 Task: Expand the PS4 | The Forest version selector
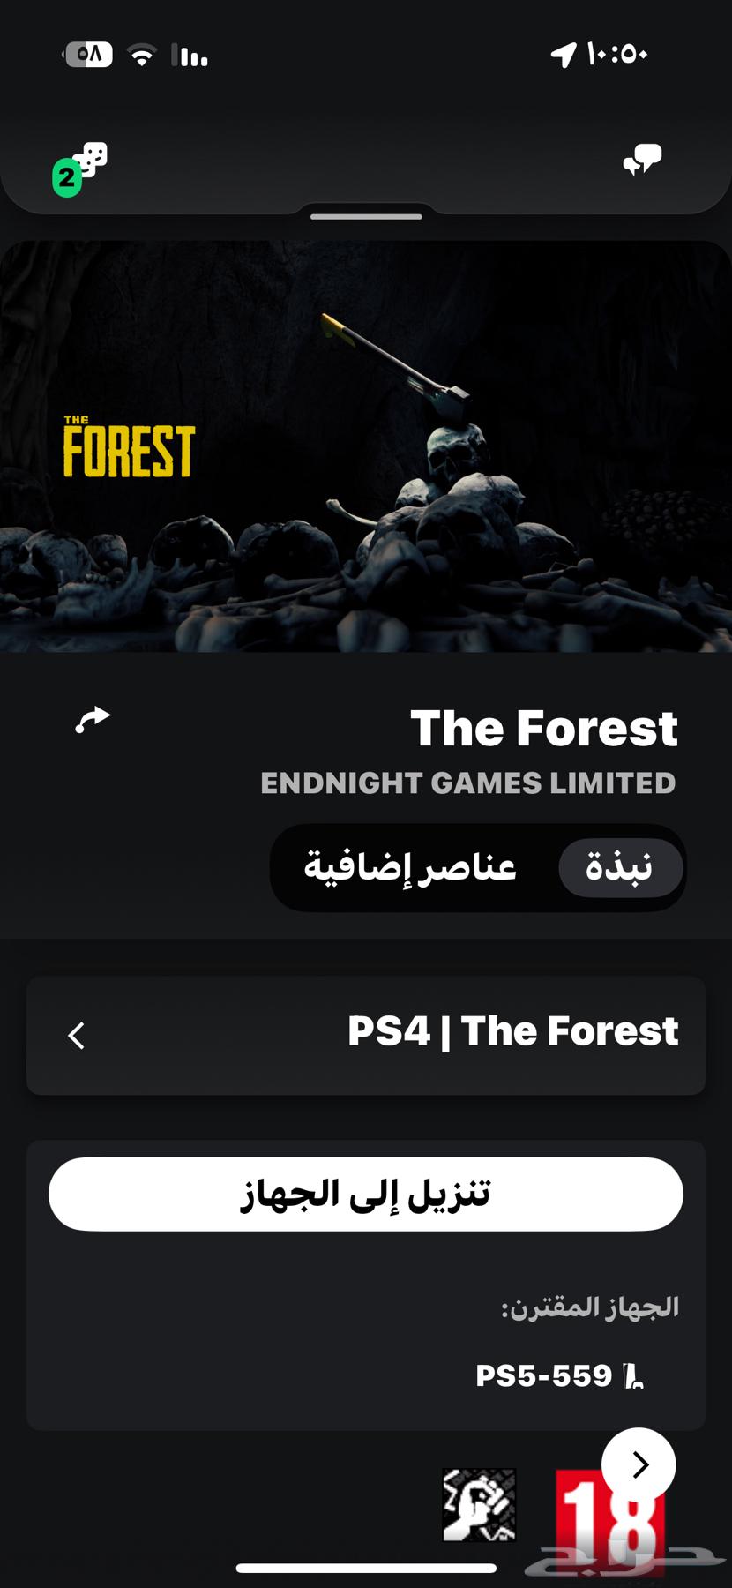click(366, 1035)
